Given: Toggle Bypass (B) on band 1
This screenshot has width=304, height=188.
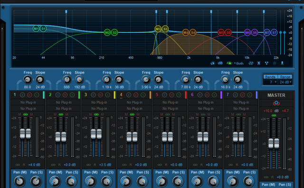Looking at the screenshot, I should pos(22,95).
